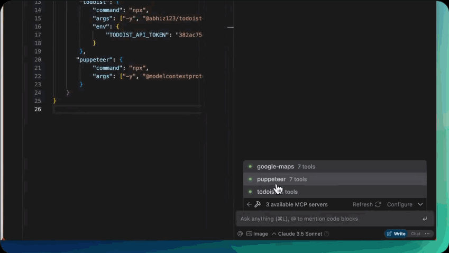Switch to Chat mode

[x=416, y=233]
